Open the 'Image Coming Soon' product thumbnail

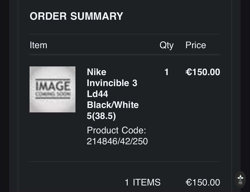pyautogui.click(x=52, y=89)
